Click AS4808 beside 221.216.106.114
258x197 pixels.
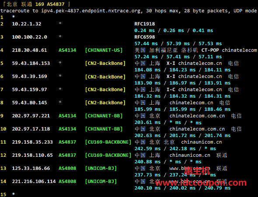click(67, 181)
